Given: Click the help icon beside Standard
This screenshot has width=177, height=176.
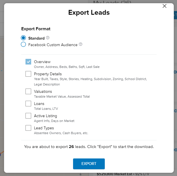Looking at the screenshot, I should coord(48,38).
